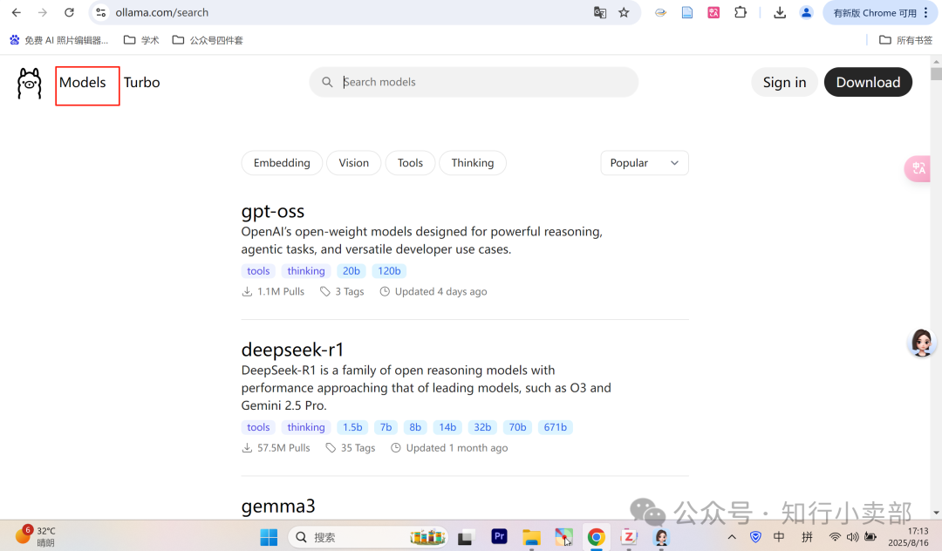This screenshot has width=942, height=551.
Task: Bookmark this page with the star icon
Action: pos(624,12)
